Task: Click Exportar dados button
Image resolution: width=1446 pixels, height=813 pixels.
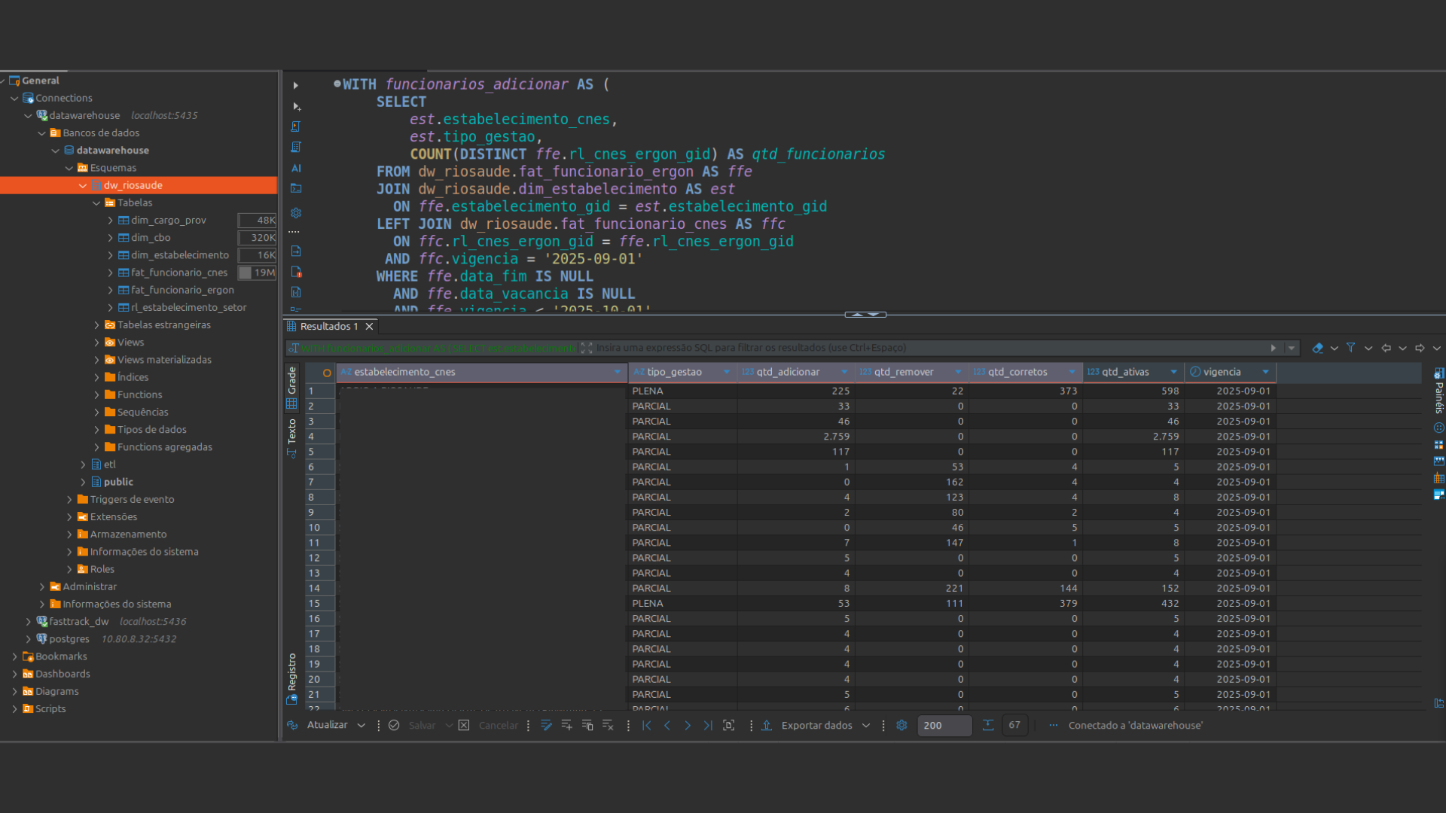Action: [x=816, y=726]
